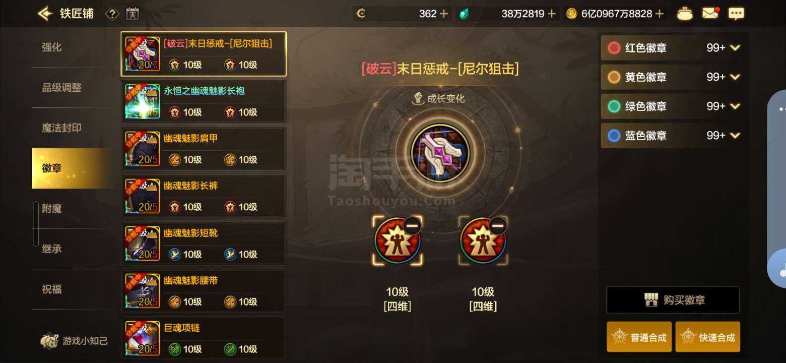
Task: Click the calendar icon next to help
Action: (133, 14)
